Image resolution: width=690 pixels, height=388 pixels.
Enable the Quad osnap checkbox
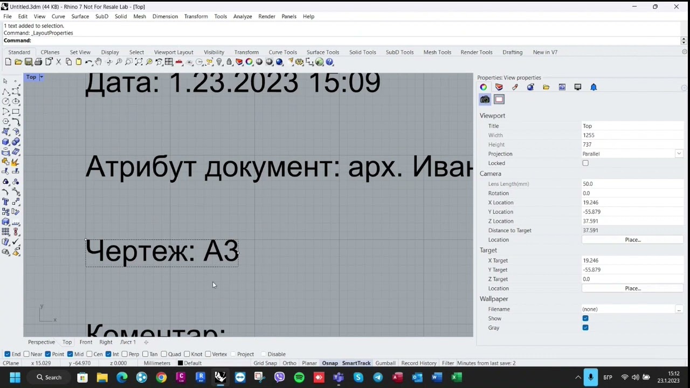[x=163, y=354]
